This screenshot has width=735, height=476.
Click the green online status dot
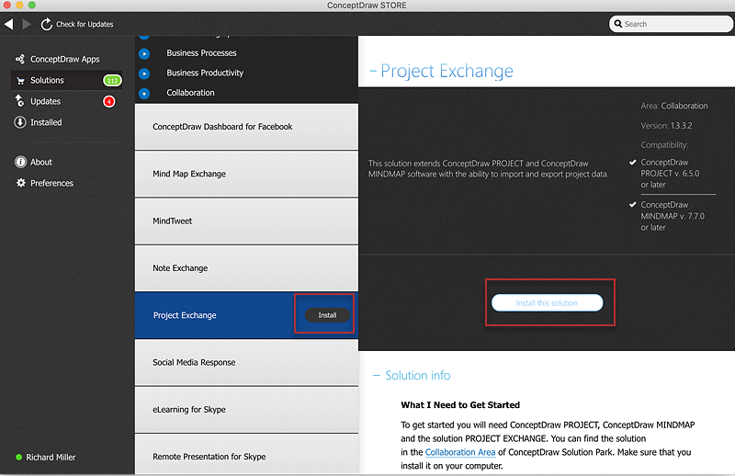[18, 458]
